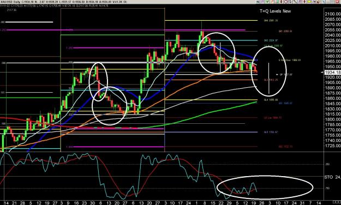Click date axis label 26

262,203
